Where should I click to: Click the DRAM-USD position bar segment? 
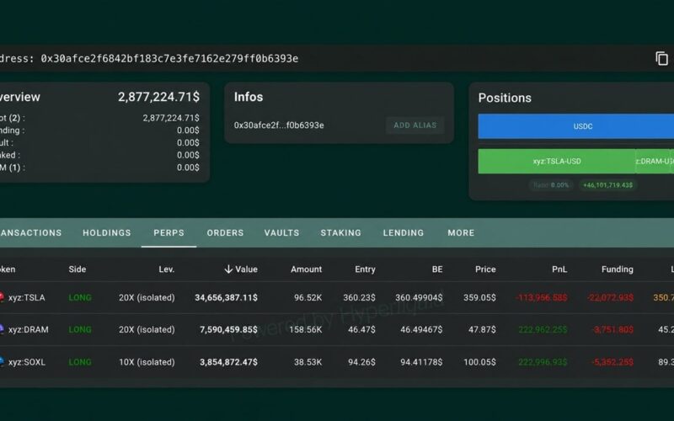click(x=652, y=162)
